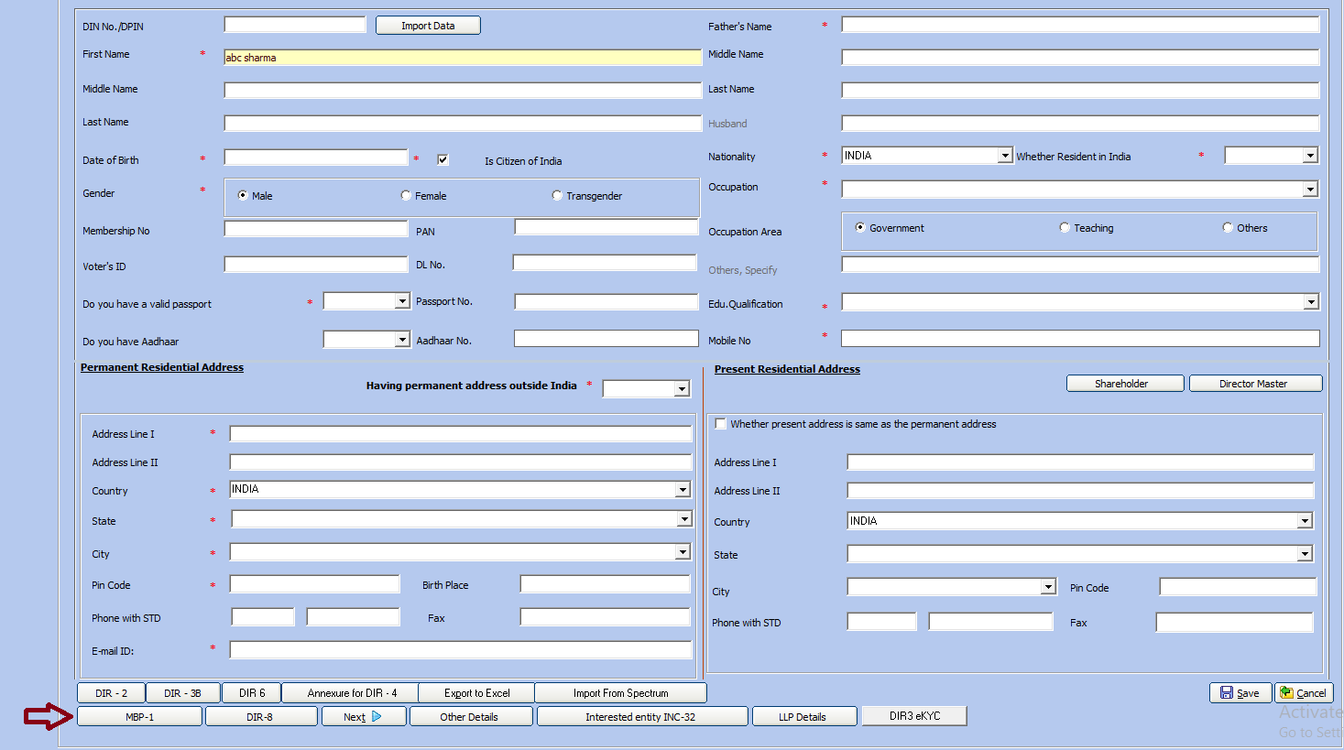Screen dimensions: 1344x750
Task: Click the DIR3 eKYC button
Action: coord(914,716)
